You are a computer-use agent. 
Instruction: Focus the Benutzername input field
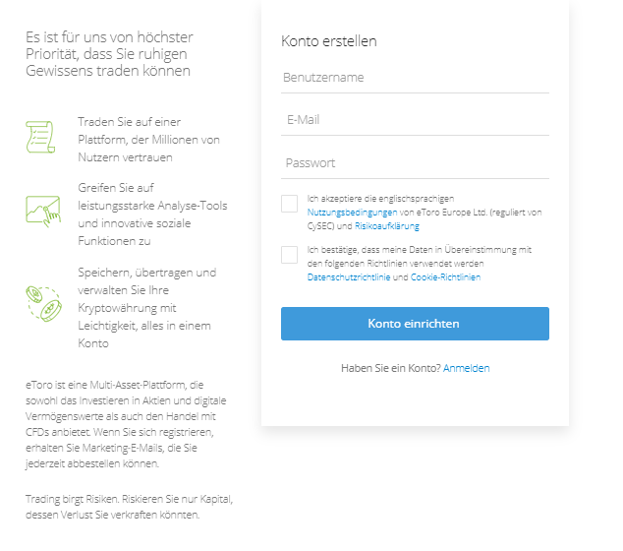[415, 78]
